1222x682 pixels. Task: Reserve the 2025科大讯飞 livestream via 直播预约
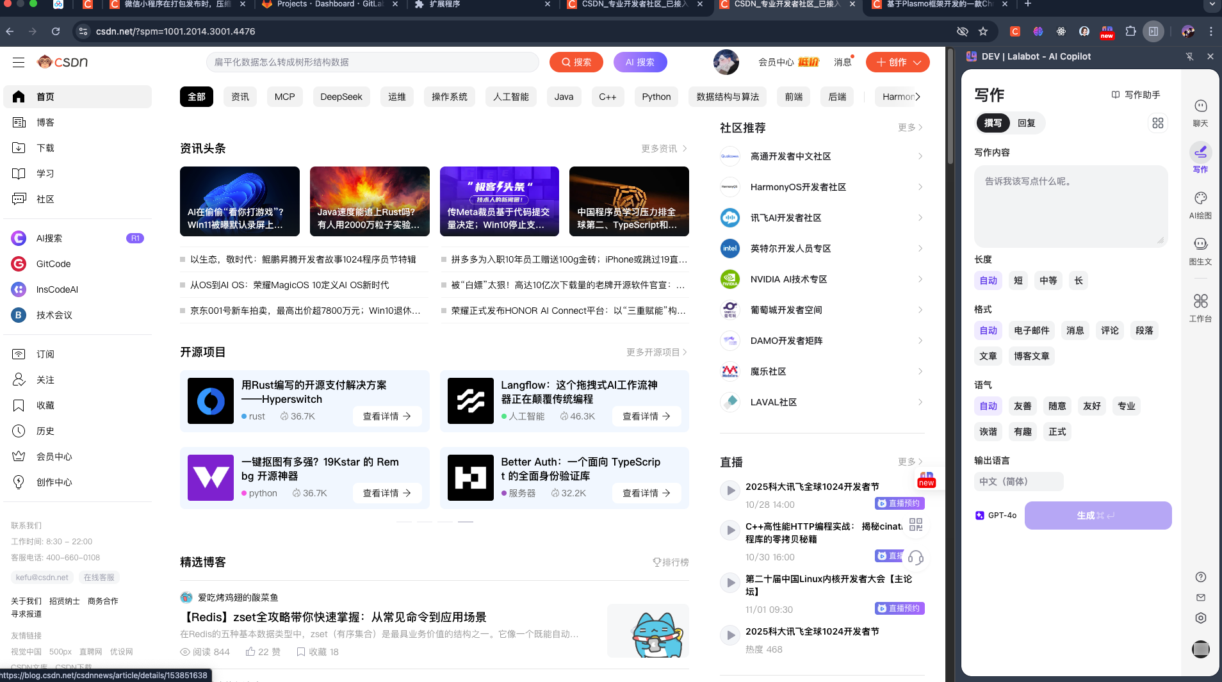(899, 503)
